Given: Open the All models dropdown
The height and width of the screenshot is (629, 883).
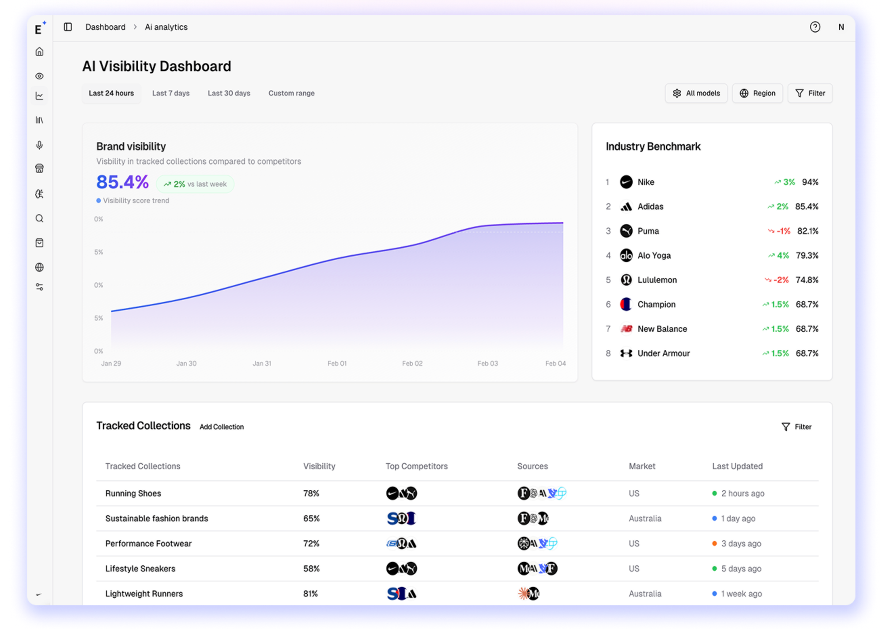Looking at the screenshot, I should click(696, 93).
